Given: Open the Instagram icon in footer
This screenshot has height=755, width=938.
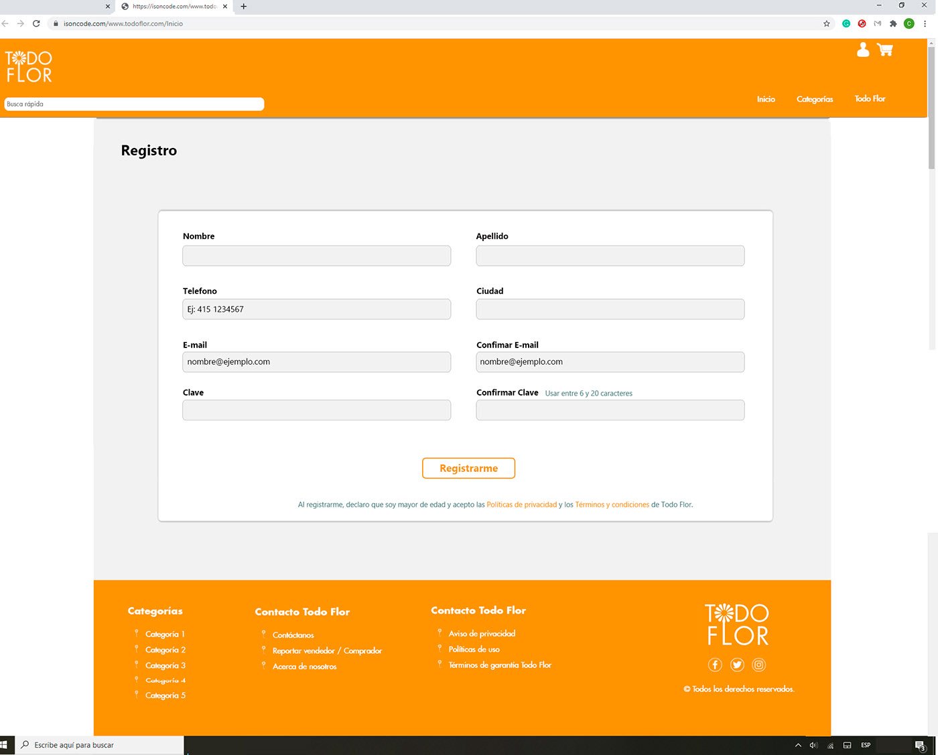Looking at the screenshot, I should point(758,665).
